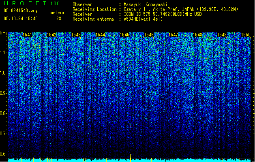Click the 1542 time marker
This screenshot has height=162, width=255.
click(x=51, y=35)
